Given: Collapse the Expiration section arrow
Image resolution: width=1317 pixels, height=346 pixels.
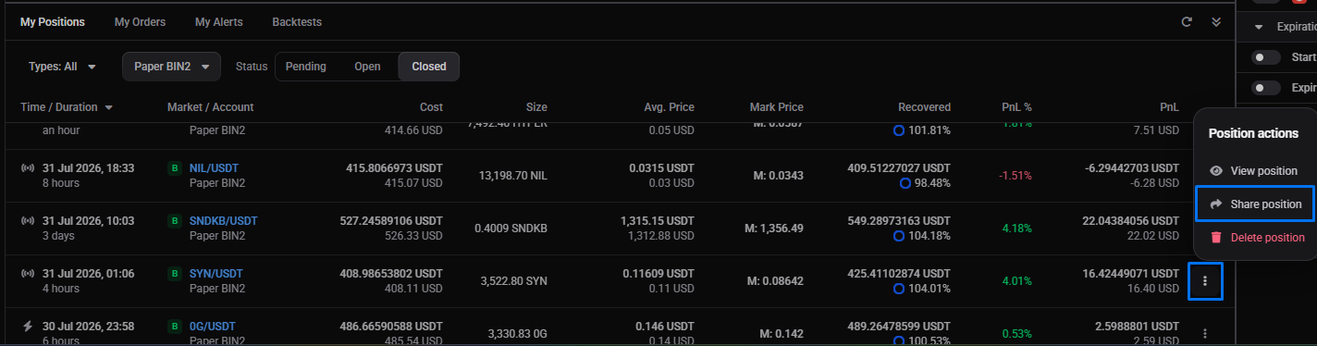Looking at the screenshot, I should [x=1259, y=27].
